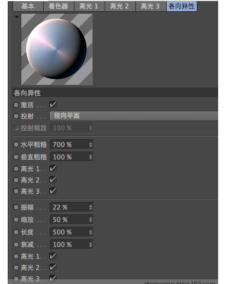227x284 pixels.
Task: Open the 投射 dropdown showing 径向平面
Action: [134, 116]
